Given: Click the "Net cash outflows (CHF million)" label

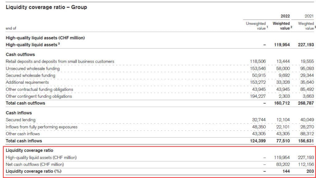Looking at the screenshot, I should (35, 164).
